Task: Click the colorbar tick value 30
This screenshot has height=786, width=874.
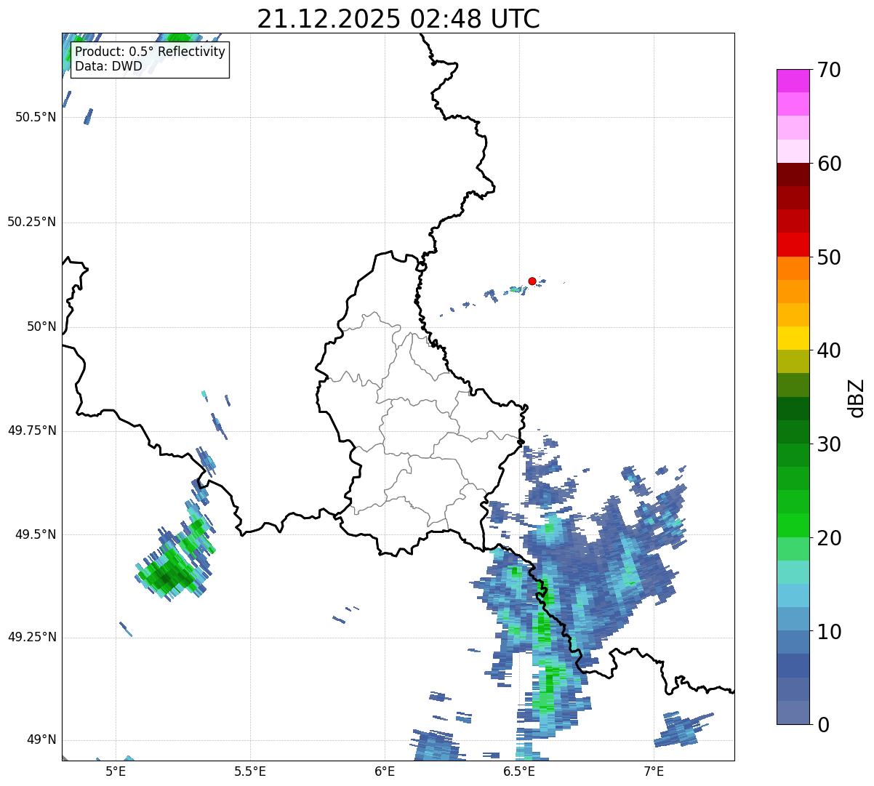Action: tap(829, 444)
